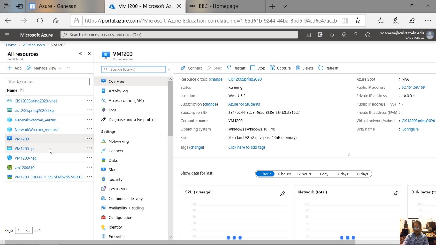This screenshot has width=436, height=245.
Task: Open portal settings gear icon
Action: point(344,35)
